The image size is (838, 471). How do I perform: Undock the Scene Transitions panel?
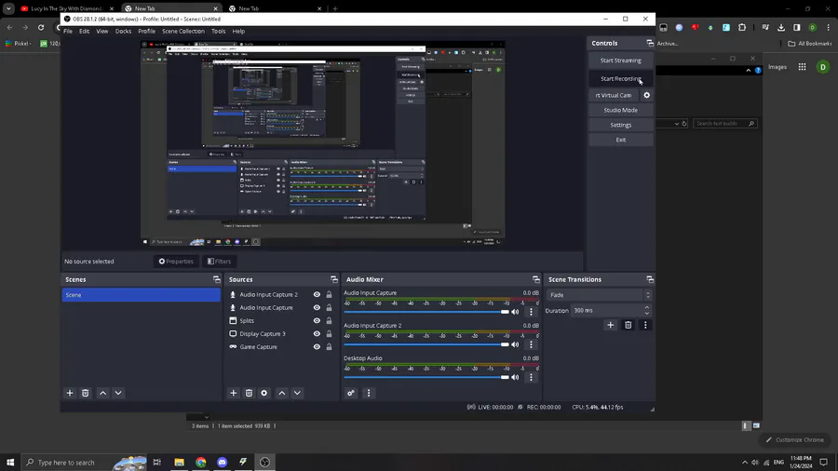tap(650, 279)
